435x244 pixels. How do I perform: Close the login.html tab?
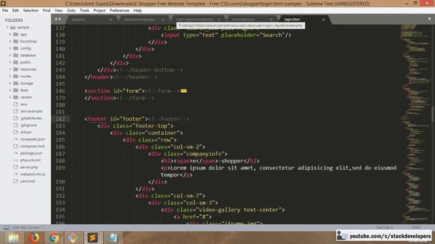point(324,20)
